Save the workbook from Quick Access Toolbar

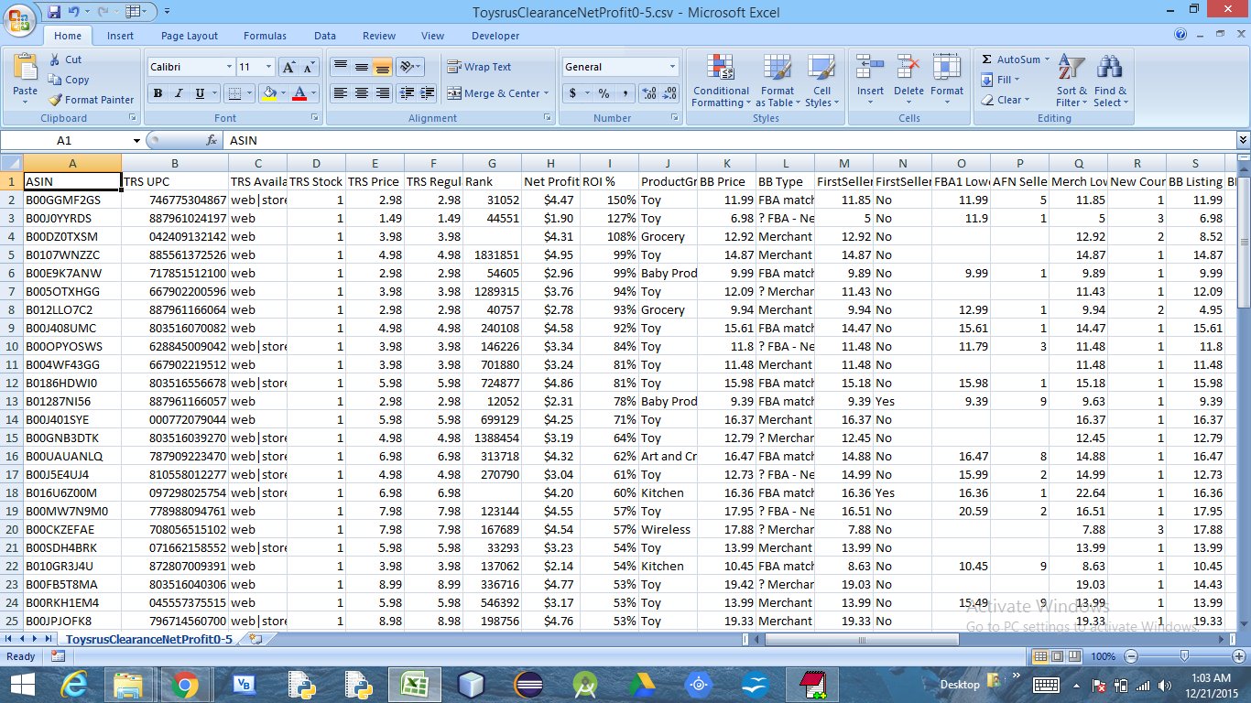(54, 12)
